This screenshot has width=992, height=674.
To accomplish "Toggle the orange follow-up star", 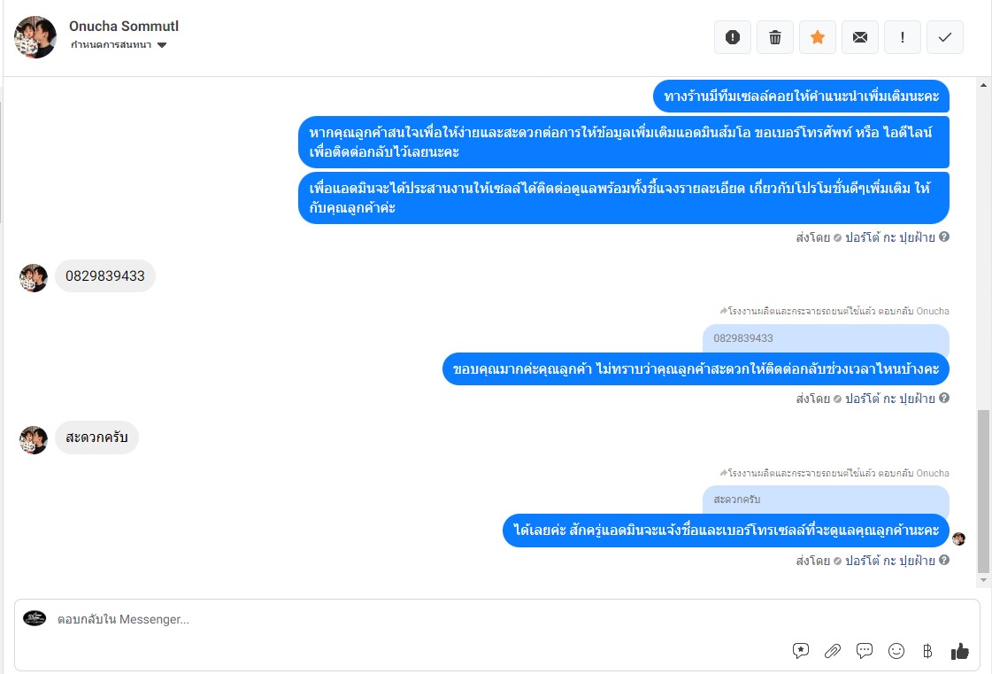I will tap(818, 37).
